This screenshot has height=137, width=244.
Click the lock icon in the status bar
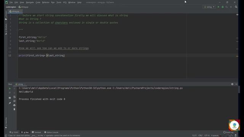point(236,135)
